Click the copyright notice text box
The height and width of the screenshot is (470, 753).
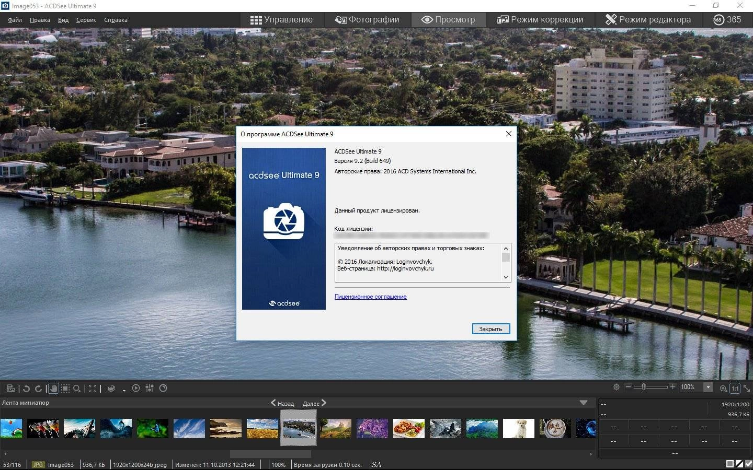click(423, 262)
